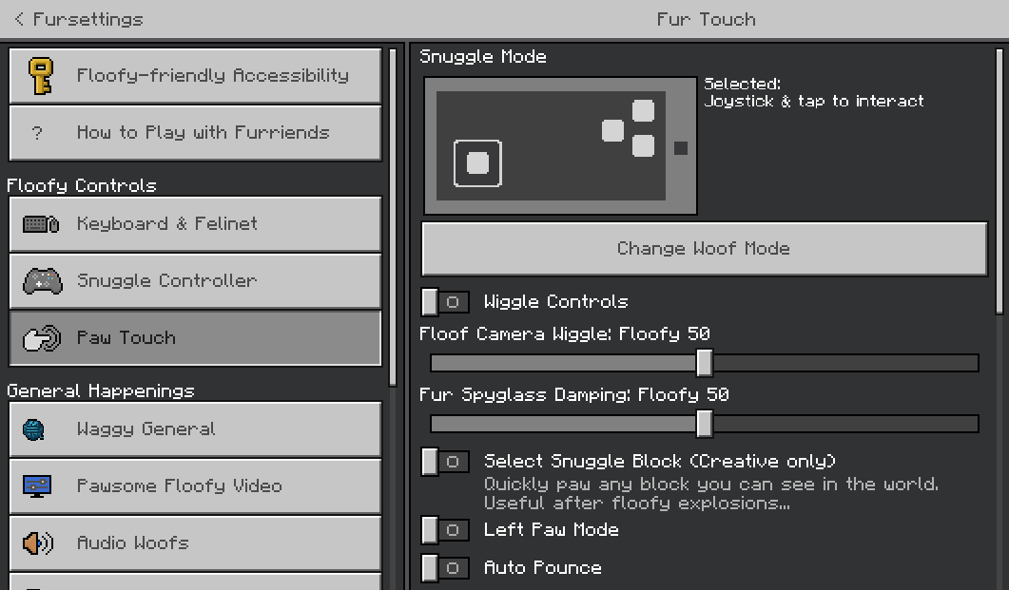Click the keyboard icon beside Keyboard & Felinet
Image resolution: width=1009 pixels, height=590 pixels.
point(41,224)
